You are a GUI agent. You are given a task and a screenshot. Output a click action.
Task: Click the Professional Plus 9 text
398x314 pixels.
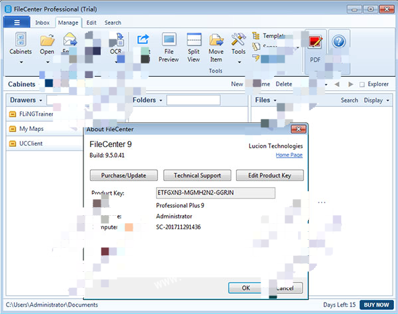[x=180, y=205]
